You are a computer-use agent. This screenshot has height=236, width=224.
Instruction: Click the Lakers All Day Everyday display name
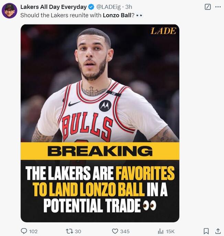click(53, 7)
